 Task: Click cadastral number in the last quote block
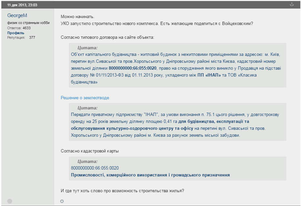click(x=95, y=168)
